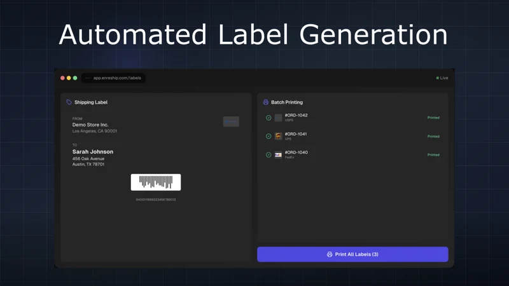Click the shipping label barcode image

[x=156, y=182]
